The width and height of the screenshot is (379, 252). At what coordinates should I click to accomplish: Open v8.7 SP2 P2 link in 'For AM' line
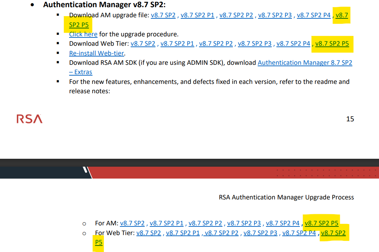205,223
